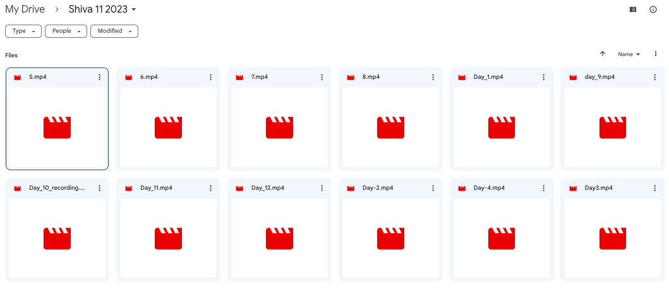Viewport: 669px width, 290px height.
Task: Open more options for Day3.mp4
Action: [655, 188]
